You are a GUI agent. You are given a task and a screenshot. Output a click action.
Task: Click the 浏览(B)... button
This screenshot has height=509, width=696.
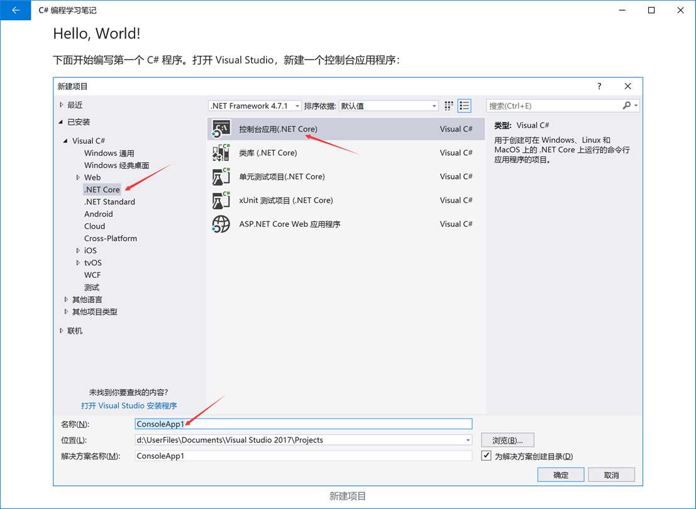(x=507, y=441)
